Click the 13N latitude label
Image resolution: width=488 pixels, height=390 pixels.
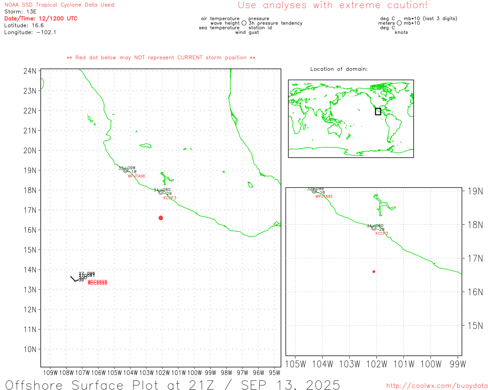tap(30, 289)
